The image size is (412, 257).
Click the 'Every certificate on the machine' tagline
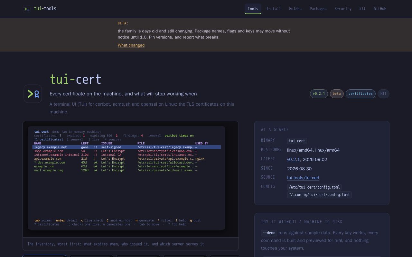(123, 94)
